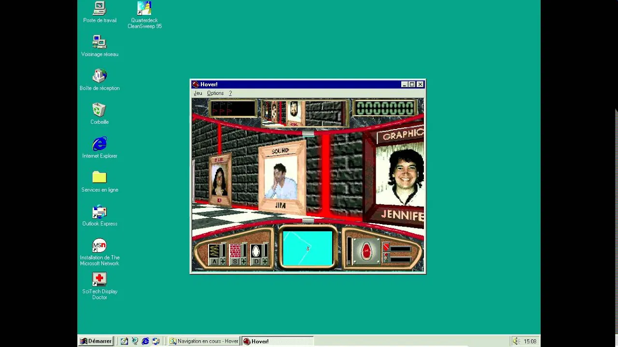
Task: Click the red hovercraft direction indicator
Action: tap(366, 251)
